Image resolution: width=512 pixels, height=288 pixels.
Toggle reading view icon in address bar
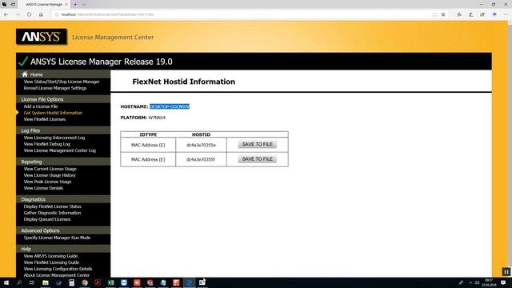point(434,14)
